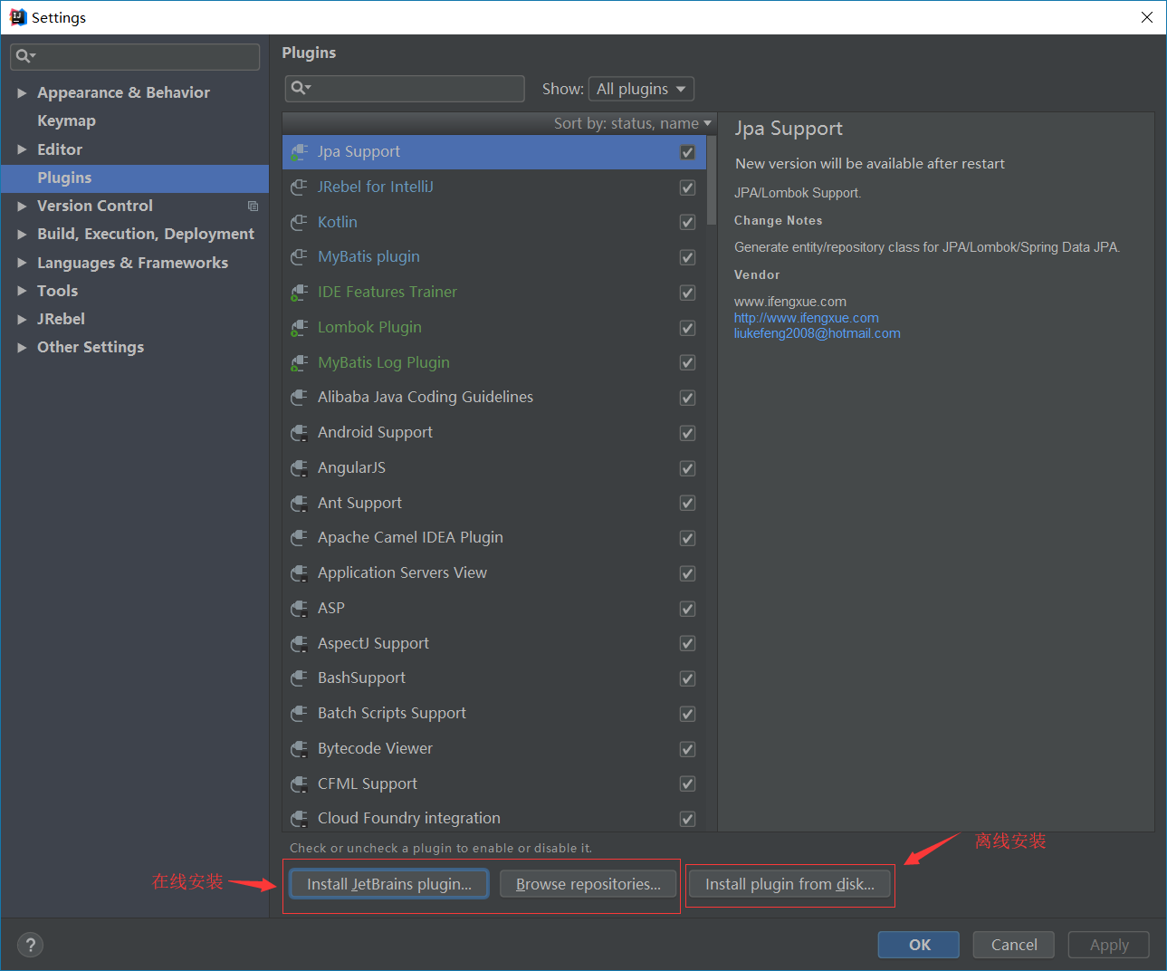Uncheck the Android Support checkbox

[x=688, y=433]
